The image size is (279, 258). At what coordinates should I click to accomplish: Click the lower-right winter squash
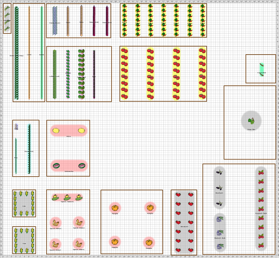coord(79,244)
